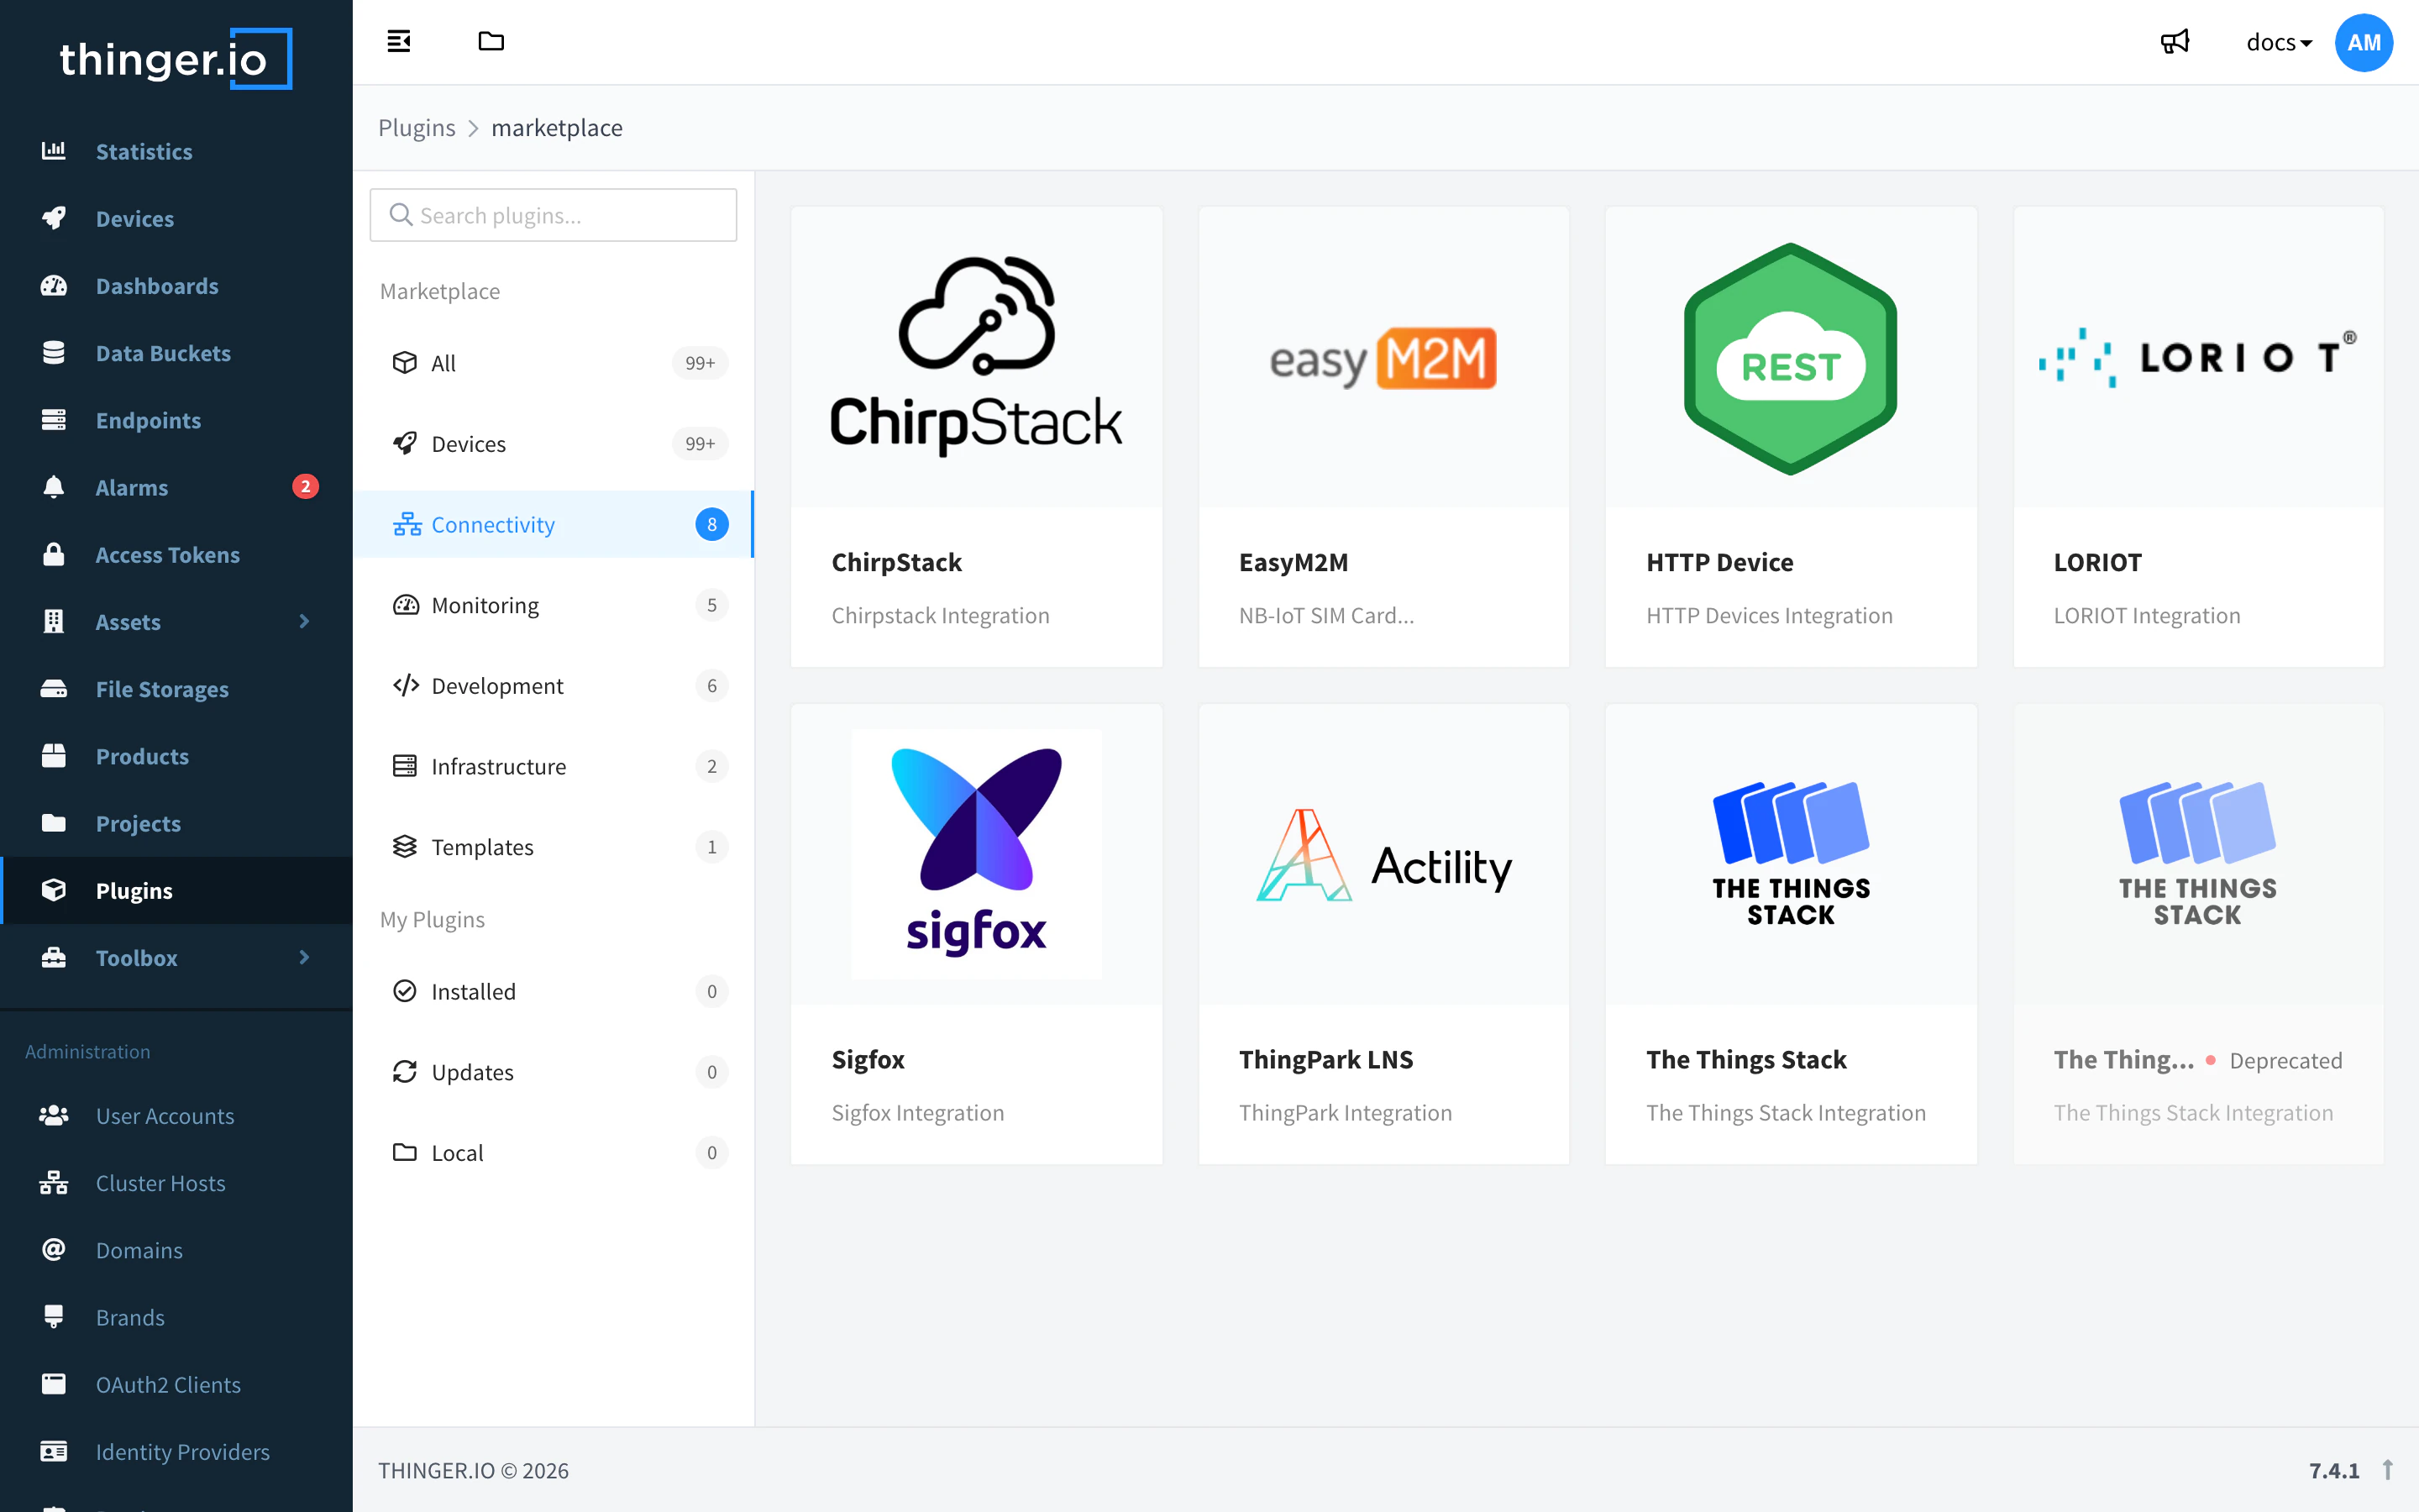Viewport: 2419px width, 1512px height.
Task: Open Data Buckets section
Action: 176,353
